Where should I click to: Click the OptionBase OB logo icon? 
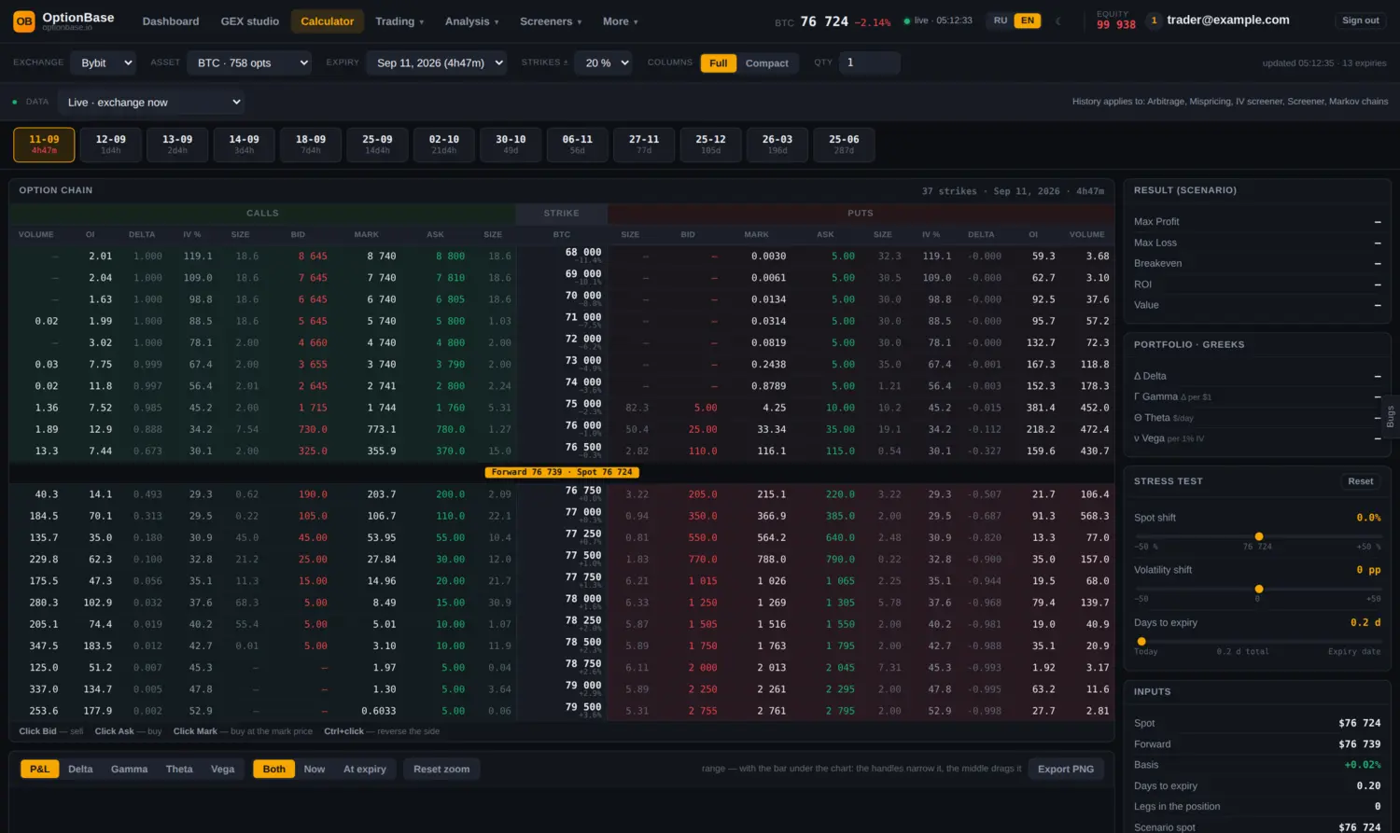tap(24, 21)
